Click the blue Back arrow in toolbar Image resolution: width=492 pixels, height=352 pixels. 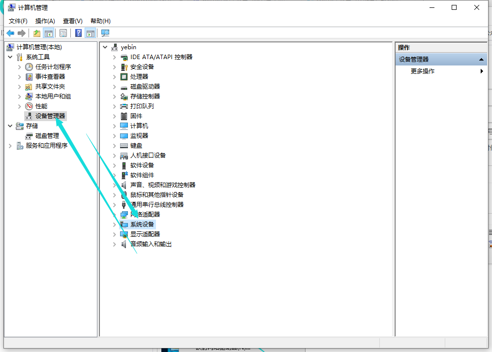point(10,33)
